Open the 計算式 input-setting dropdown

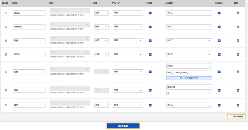(189, 66)
